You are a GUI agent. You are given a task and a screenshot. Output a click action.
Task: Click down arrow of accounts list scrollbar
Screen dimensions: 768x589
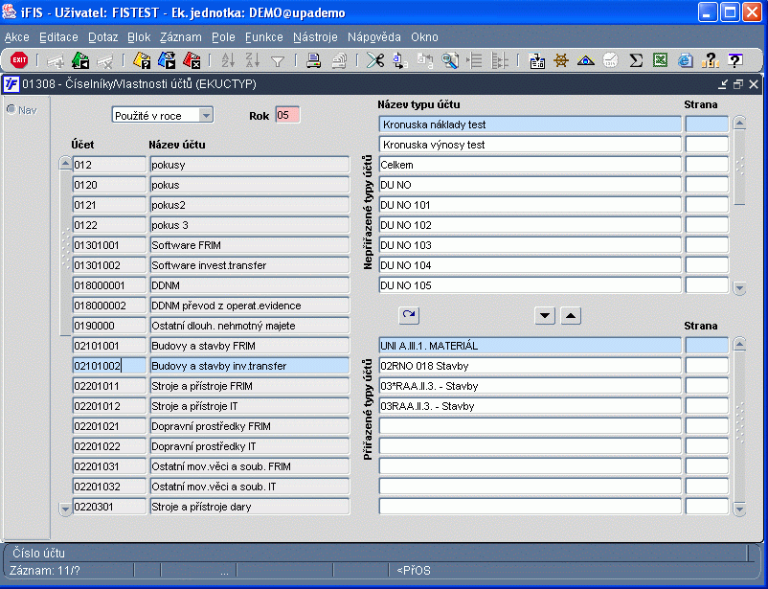(65, 510)
